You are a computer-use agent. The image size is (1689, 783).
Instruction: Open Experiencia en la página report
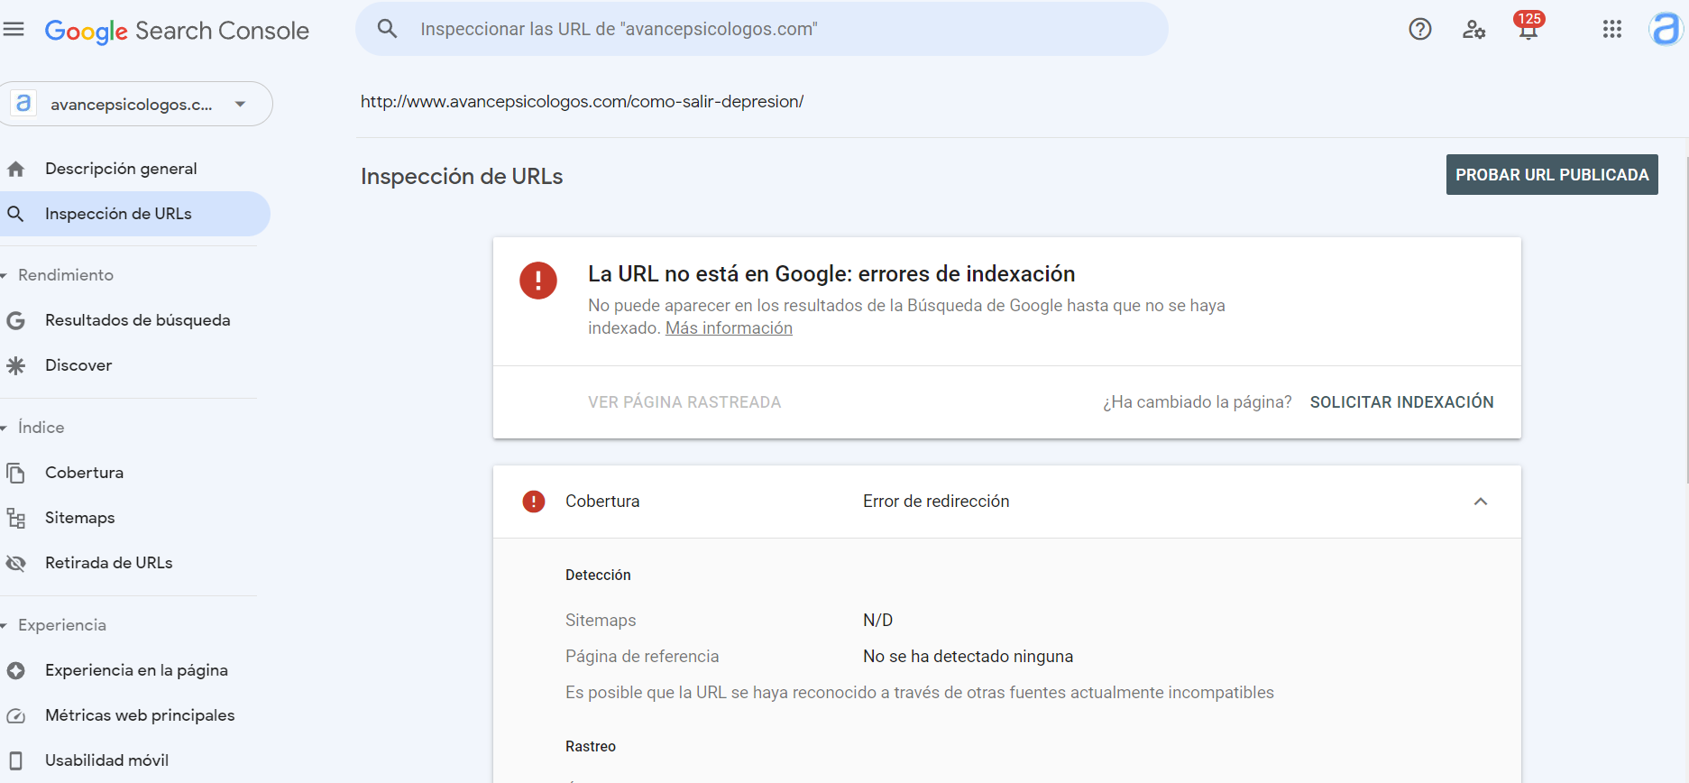point(135,670)
